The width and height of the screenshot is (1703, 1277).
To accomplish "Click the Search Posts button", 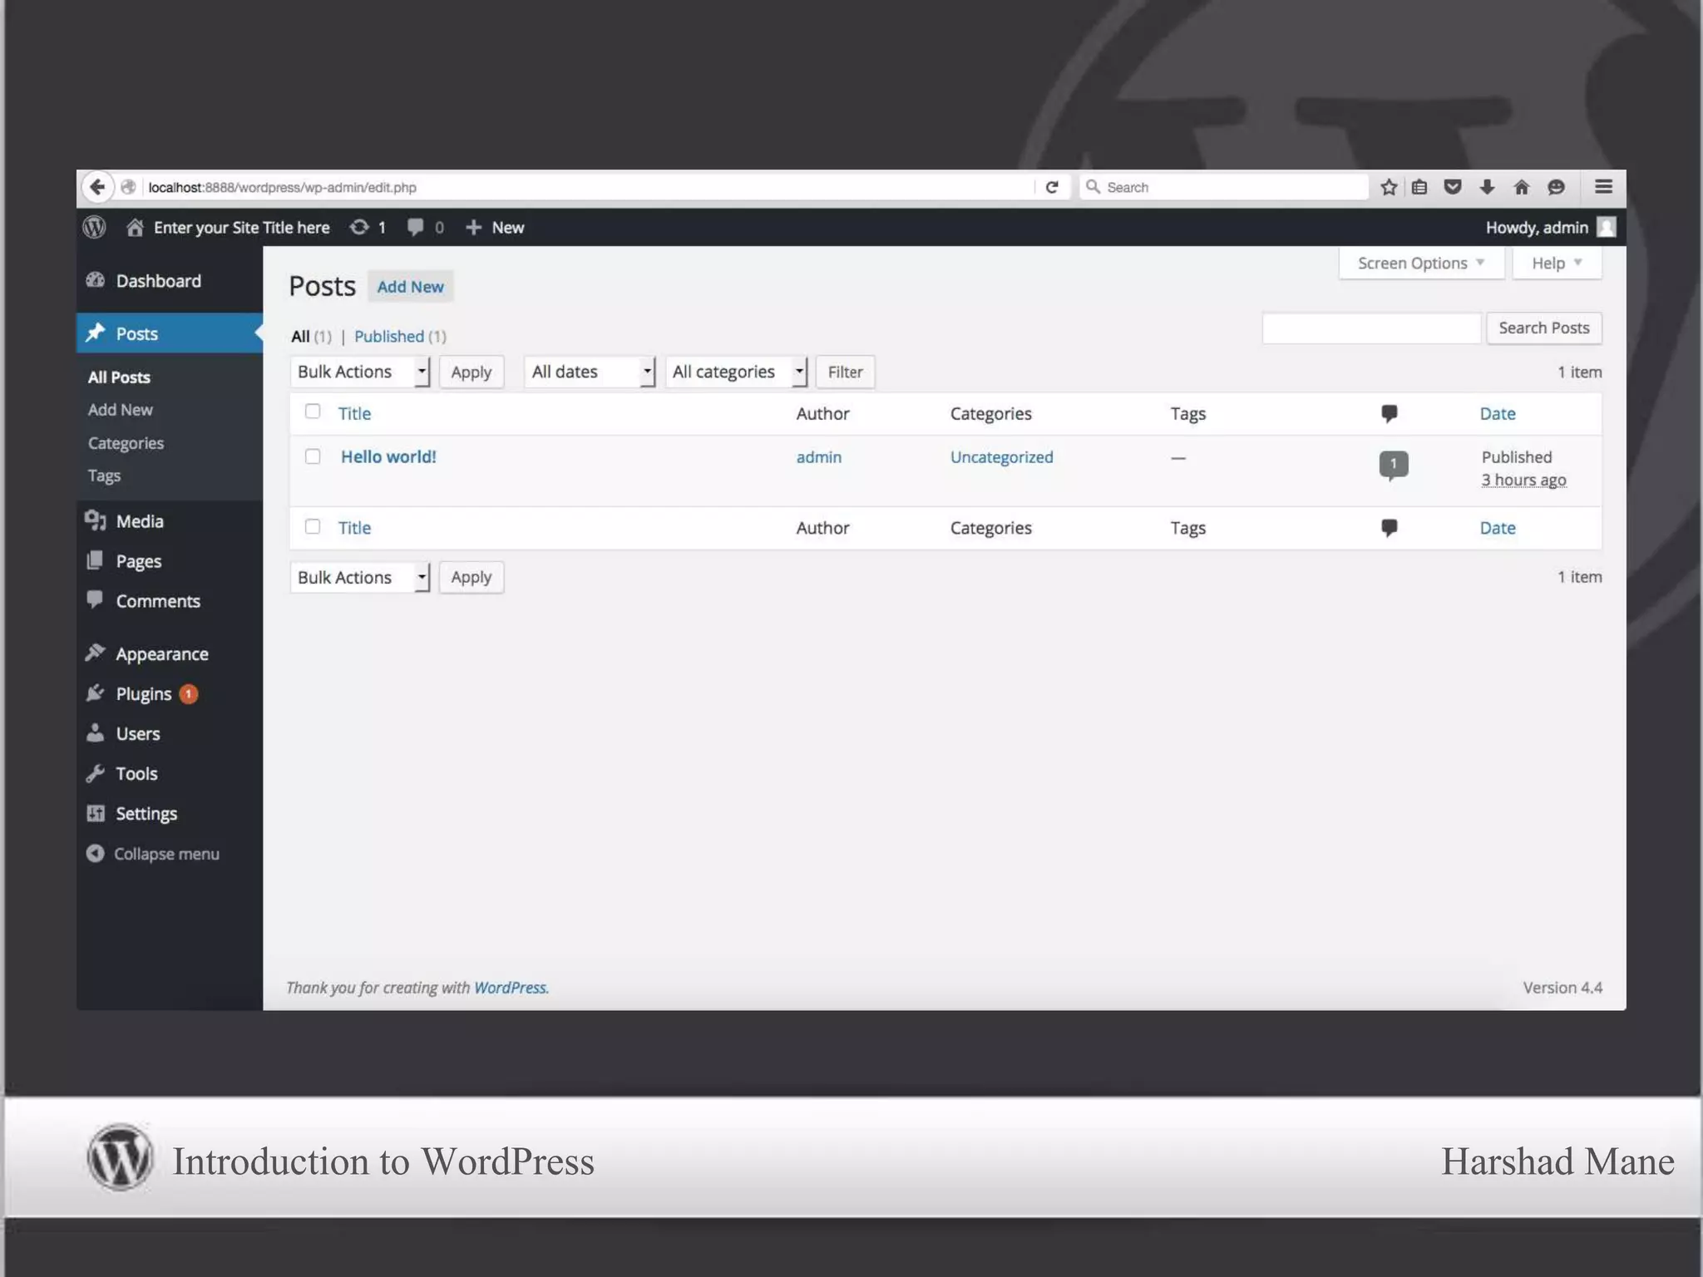I will [x=1544, y=328].
